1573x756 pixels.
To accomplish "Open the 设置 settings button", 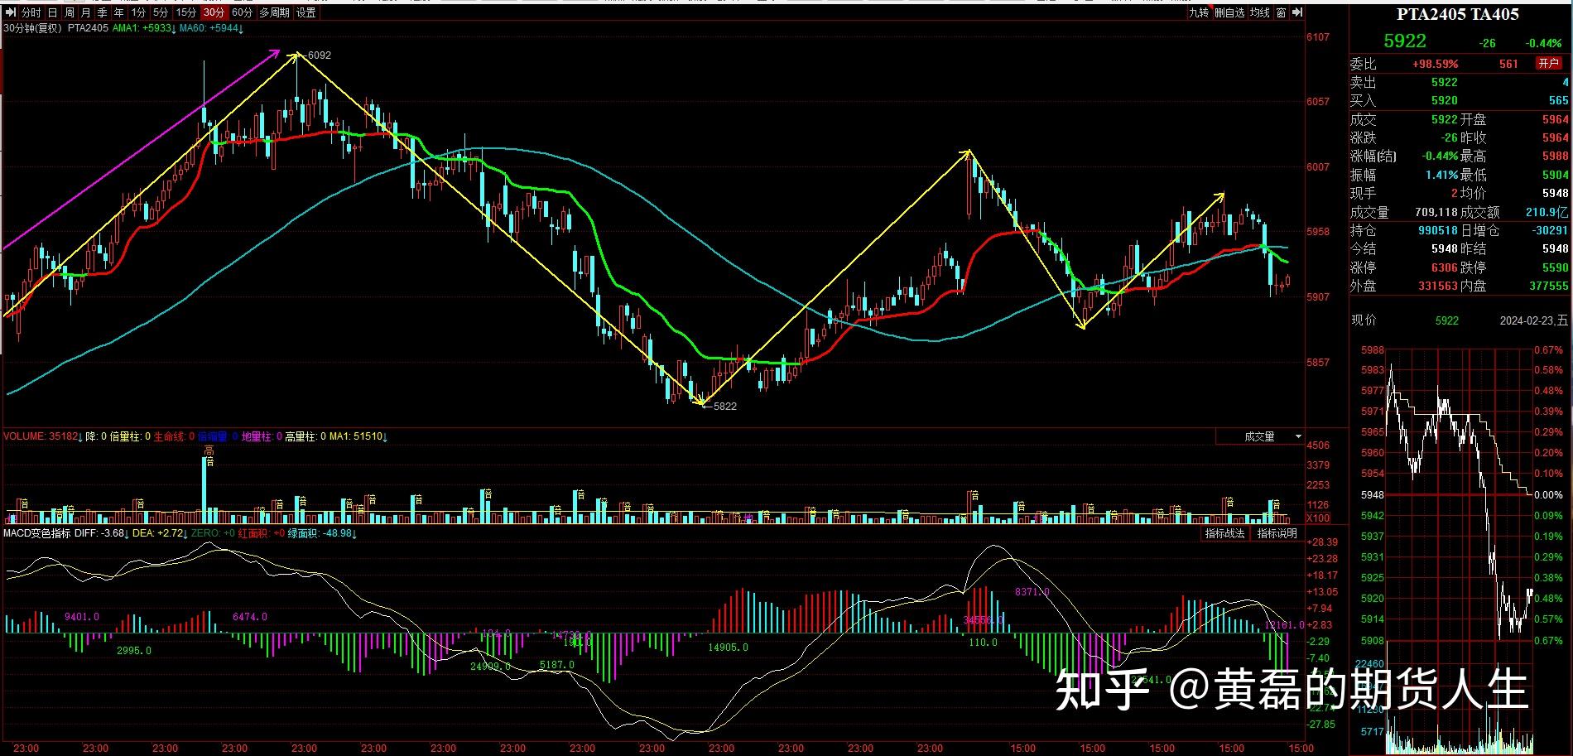I will pos(305,12).
